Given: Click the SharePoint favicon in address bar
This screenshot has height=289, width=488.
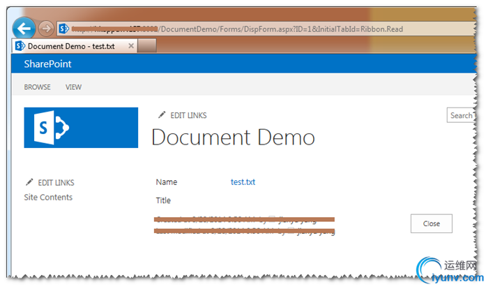Looking at the screenshot, I should 64,29.
